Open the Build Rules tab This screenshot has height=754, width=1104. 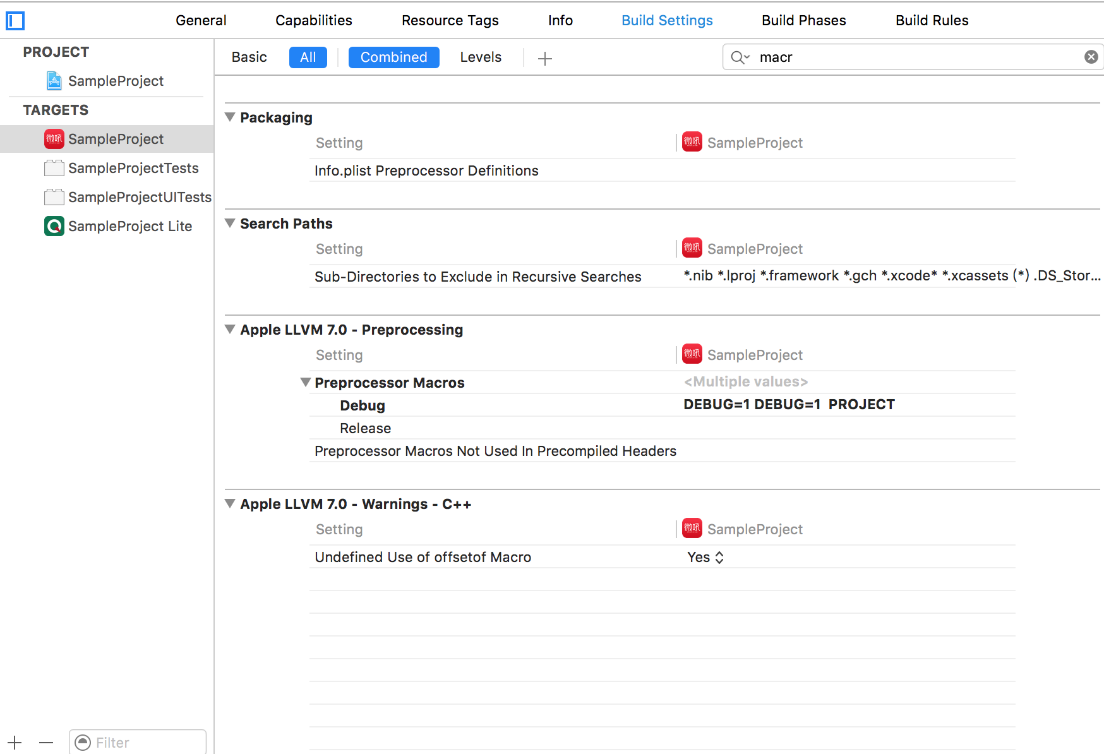point(932,20)
